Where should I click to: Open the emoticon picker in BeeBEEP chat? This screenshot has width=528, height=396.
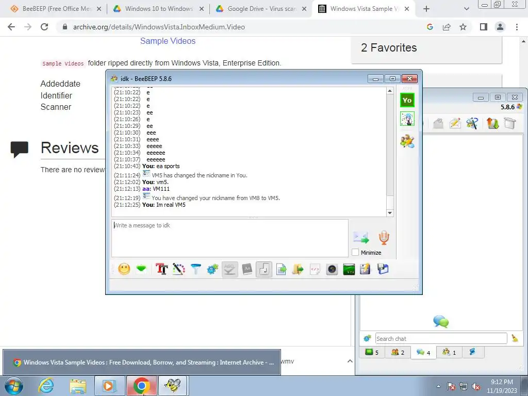click(x=124, y=269)
